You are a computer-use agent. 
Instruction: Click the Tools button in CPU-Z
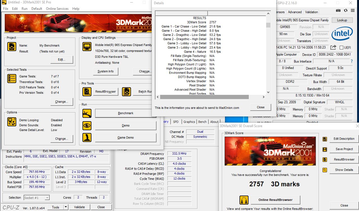(56, 207)
